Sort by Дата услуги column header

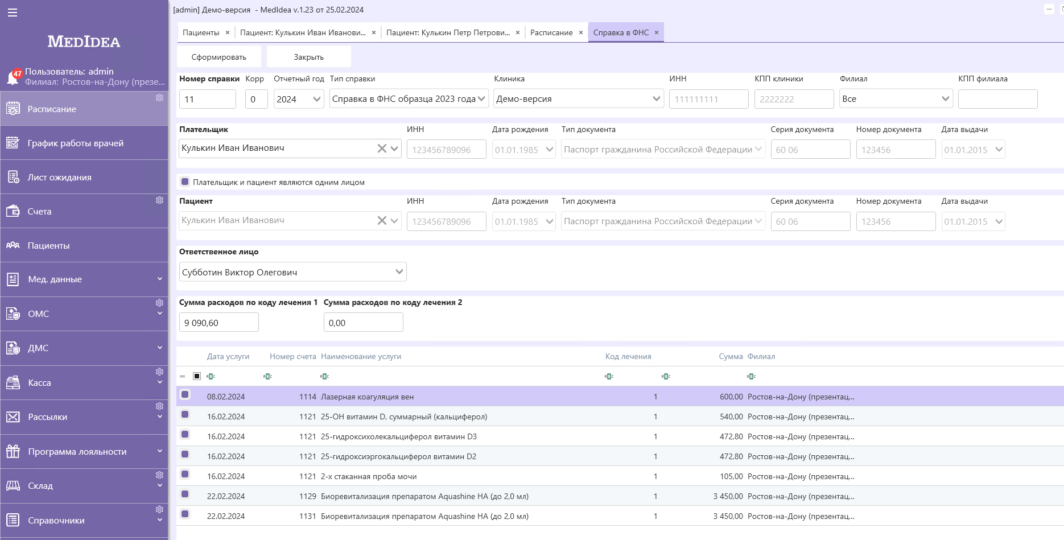[x=228, y=356]
